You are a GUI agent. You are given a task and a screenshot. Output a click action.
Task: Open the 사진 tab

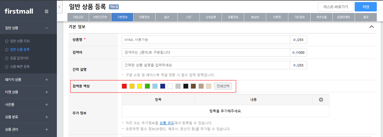188,17
